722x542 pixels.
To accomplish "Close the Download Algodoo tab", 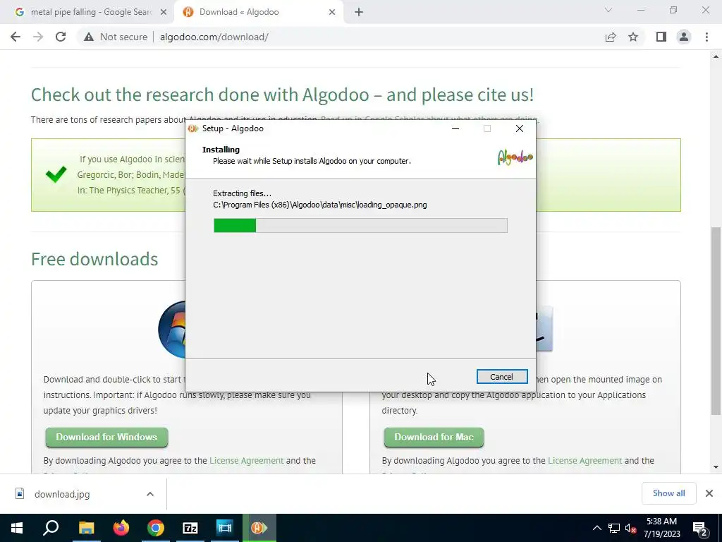I will coord(332,13).
